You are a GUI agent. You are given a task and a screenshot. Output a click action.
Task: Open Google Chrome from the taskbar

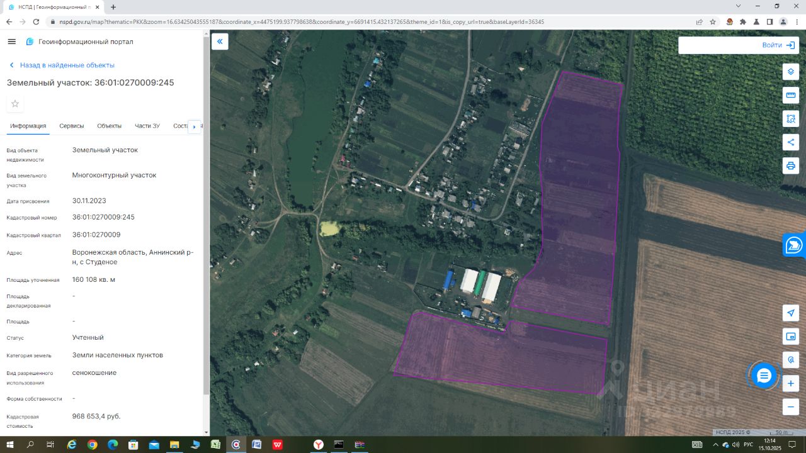point(93,444)
